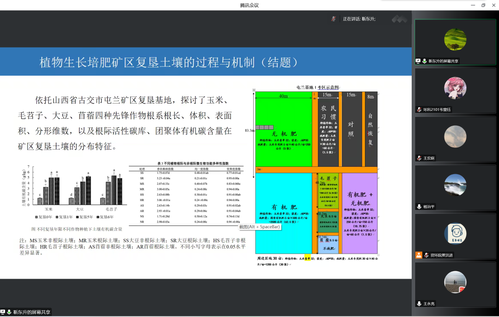Viewport: 499px width, 317px height.
Task: Click the 玉米 axis label on bar chart
Action: [x=49, y=209]
